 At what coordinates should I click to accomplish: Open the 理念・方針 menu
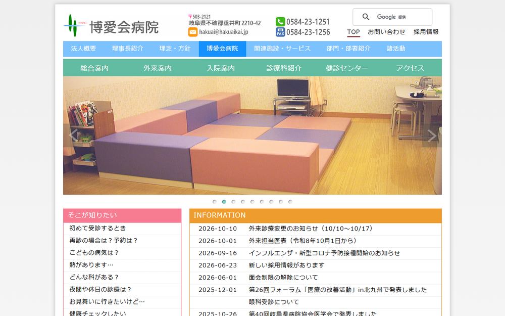click(x=175, y=49)
